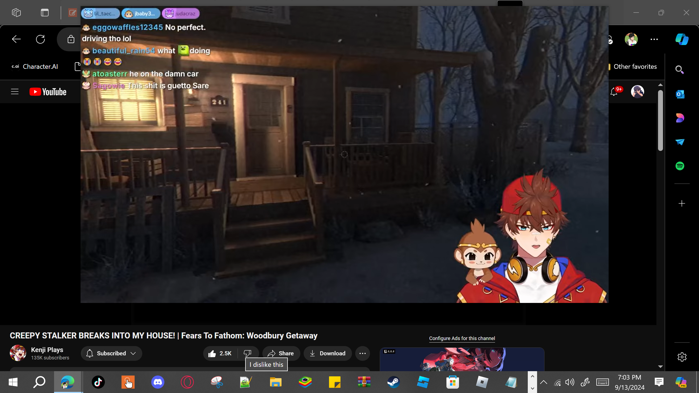The image size is (699, 393).
Task: Open the clock showing 7:03 PM
Action: pyautogui.click(x=630, y=382)
